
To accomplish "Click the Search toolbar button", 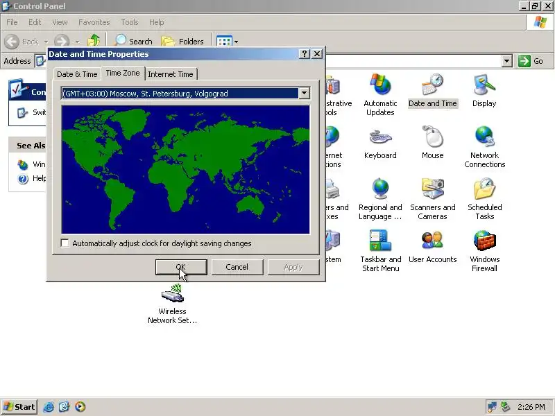I will click(133, 42).
